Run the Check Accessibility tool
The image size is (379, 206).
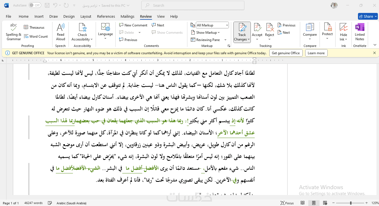[x=82, y=32]
